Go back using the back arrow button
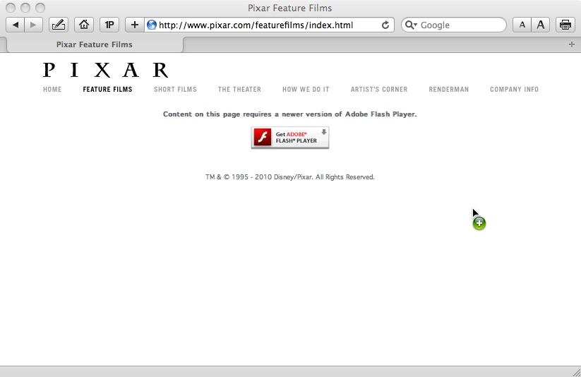Viewport: 581px width, 377px height. (x=16, y=25)
